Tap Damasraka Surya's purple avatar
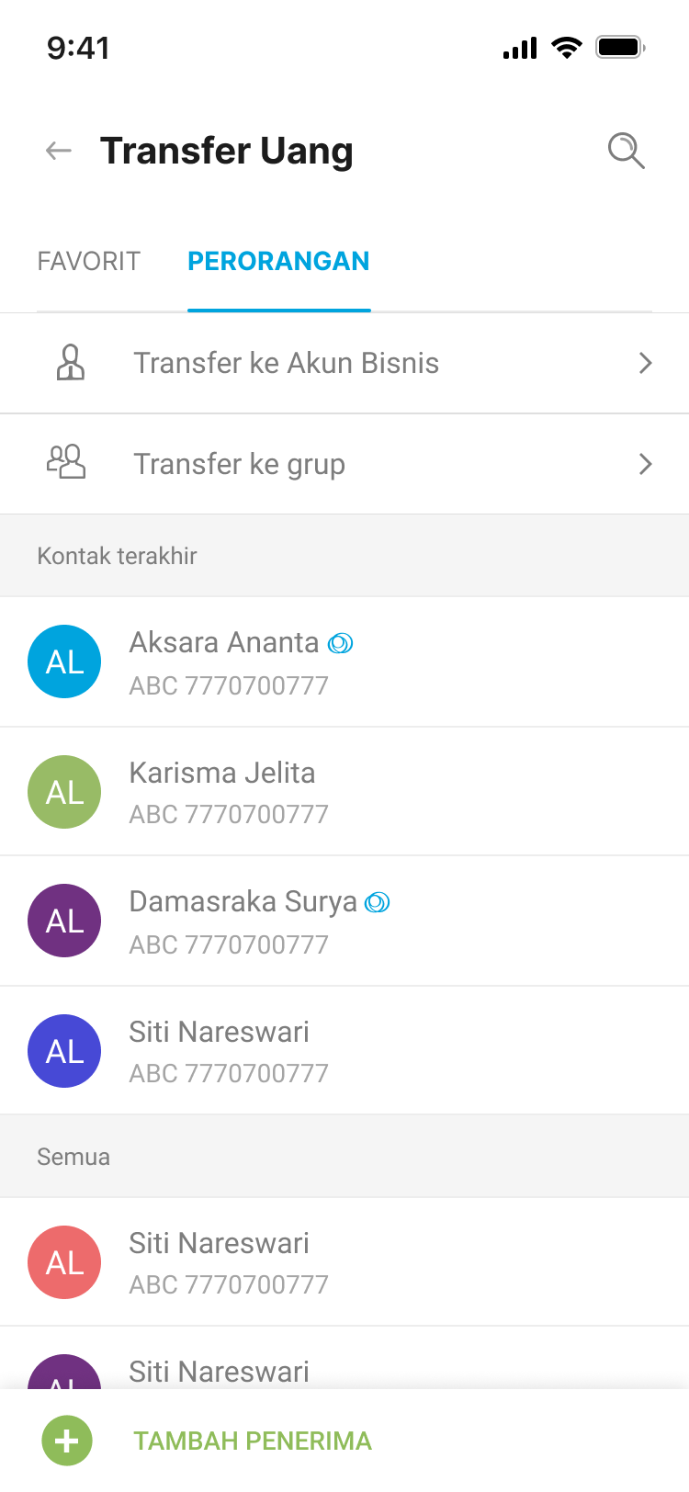The height and width of the screenshot is (1492, 689). tap(64, 921)
